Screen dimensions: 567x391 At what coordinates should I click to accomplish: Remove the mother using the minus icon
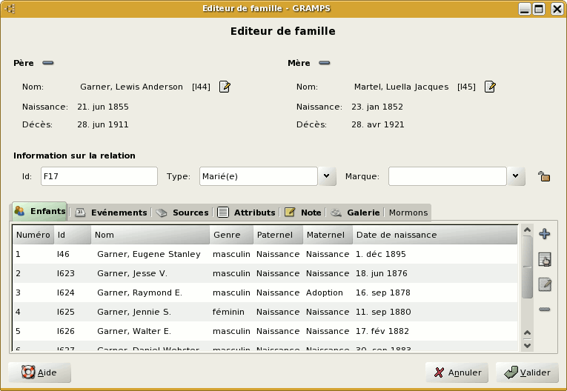tap(325, 63)
